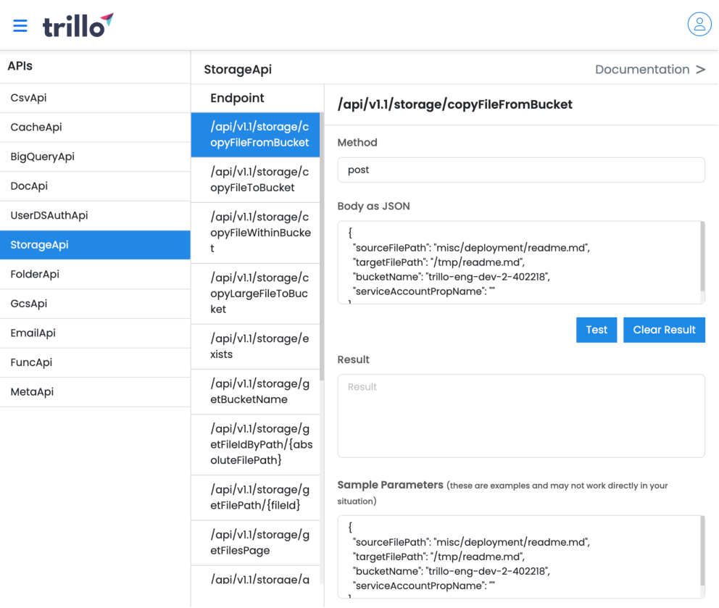
Task: Open the user profile icon
Action: pos(699,24)
